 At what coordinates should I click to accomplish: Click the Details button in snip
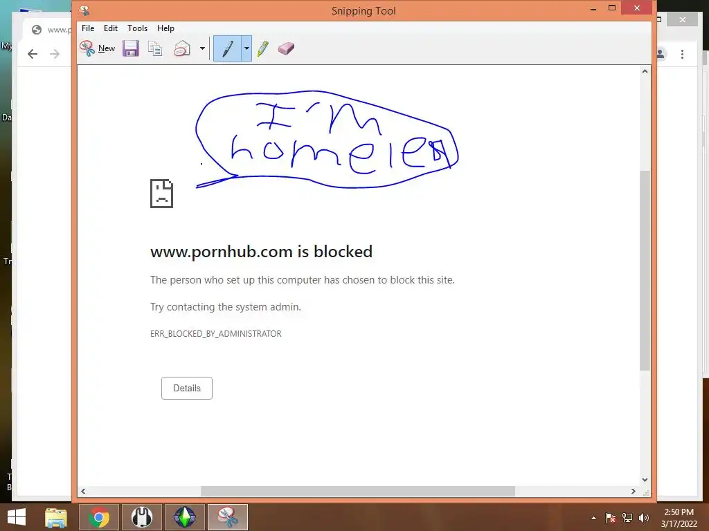click(x=187, y=388)
